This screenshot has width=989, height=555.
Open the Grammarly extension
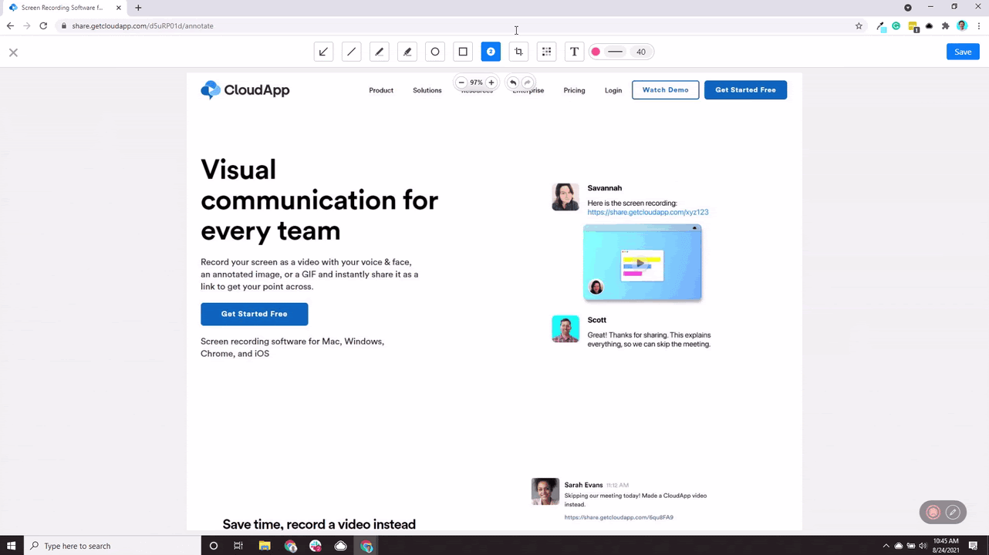[896, 25]
